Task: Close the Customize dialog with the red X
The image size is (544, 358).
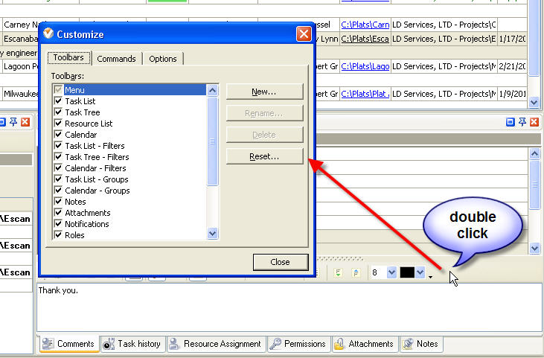Action: point(303,34)
